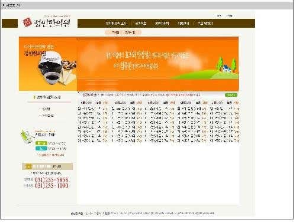Click the phone number 031)255-5858
Screen dimensions: 296x223
point(52,180)
